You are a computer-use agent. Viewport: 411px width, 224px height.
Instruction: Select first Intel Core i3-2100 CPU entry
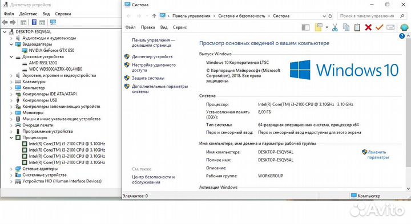point(67,144)
